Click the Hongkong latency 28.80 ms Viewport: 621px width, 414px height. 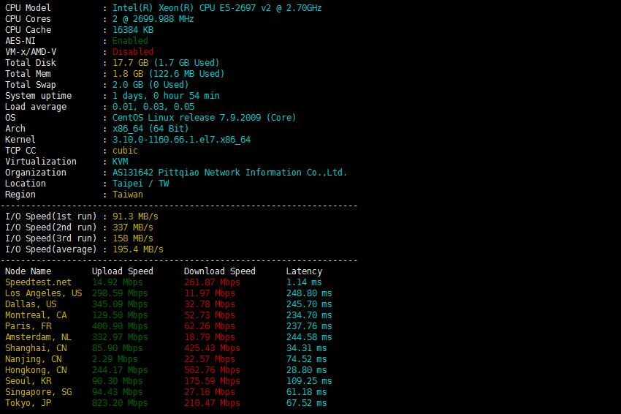307,370
